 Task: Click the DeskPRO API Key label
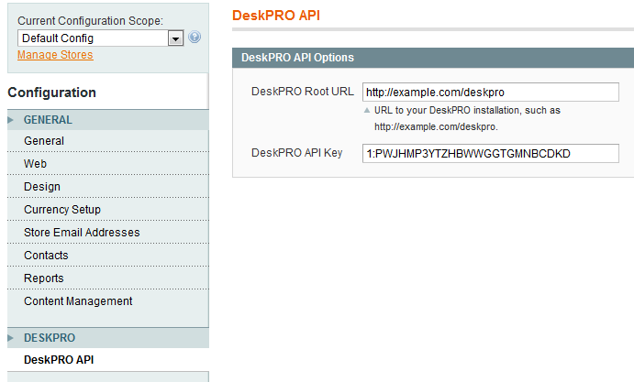[x=296, y=153]
